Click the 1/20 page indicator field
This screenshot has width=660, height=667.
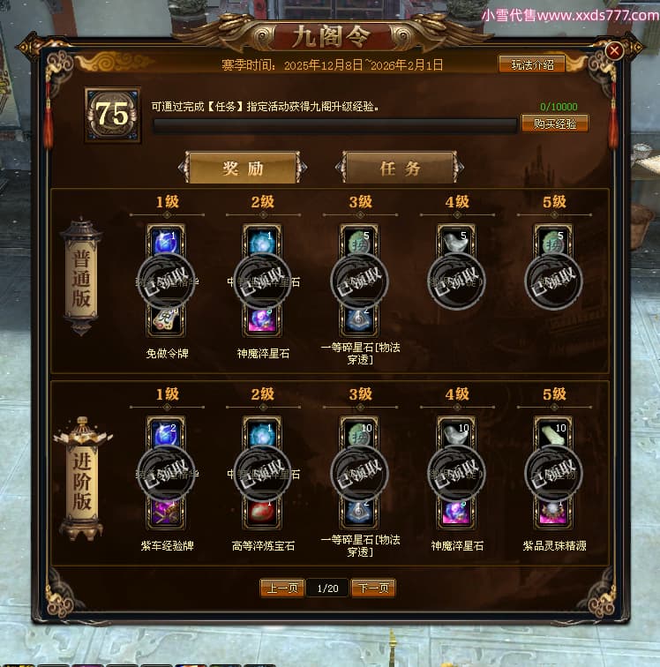(327, 588)
